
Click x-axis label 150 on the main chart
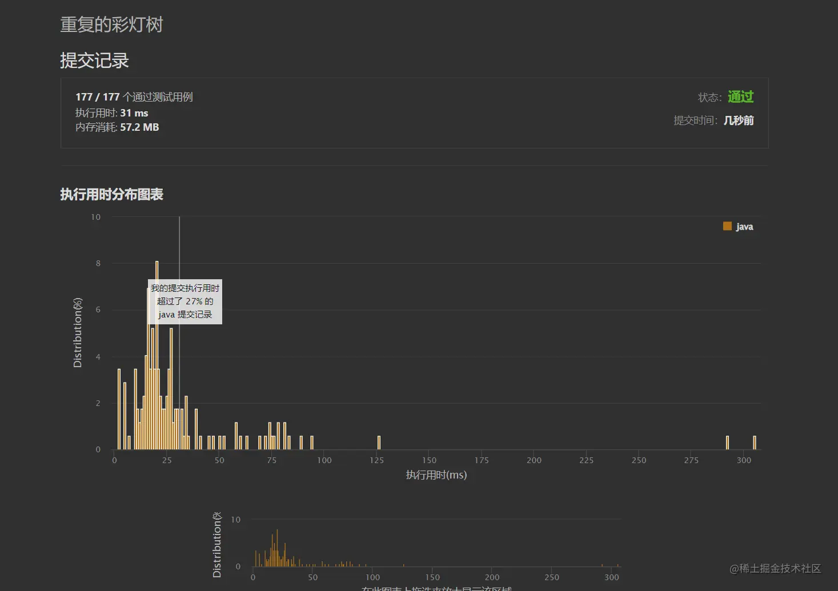(429, 460)
